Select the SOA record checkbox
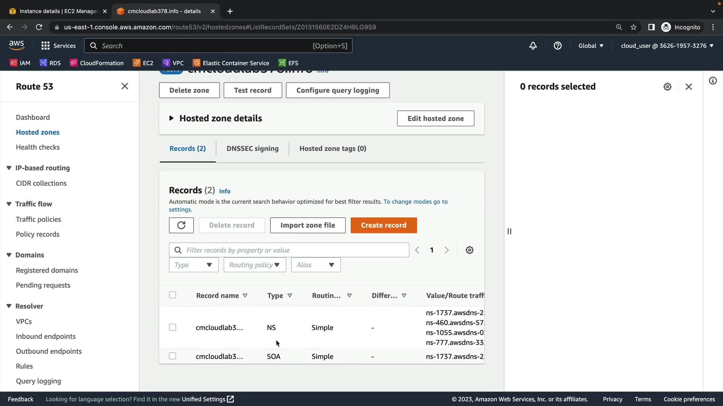 click(x=172, y=356)
